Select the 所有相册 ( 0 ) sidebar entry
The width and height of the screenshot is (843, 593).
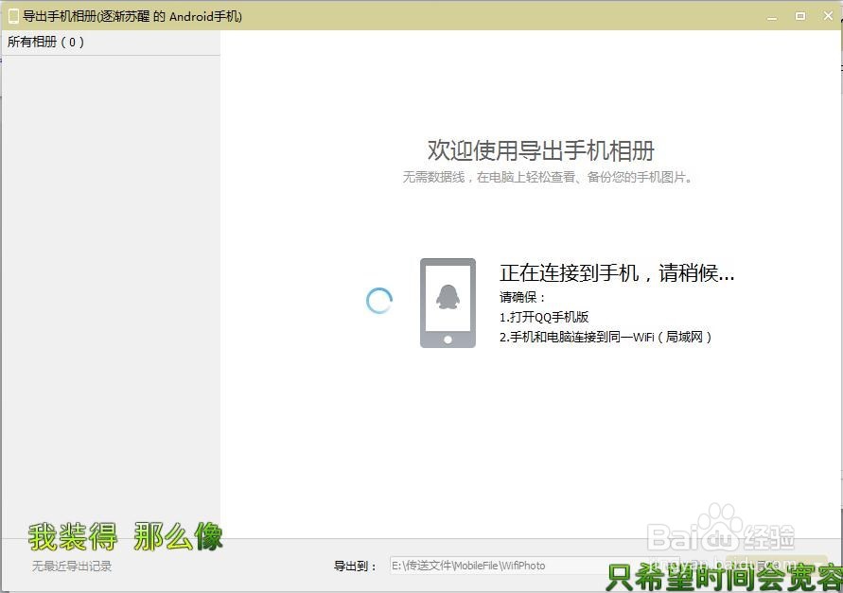[x=45, y=42]
